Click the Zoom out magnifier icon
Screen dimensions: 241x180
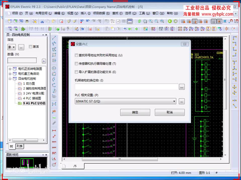156,21
